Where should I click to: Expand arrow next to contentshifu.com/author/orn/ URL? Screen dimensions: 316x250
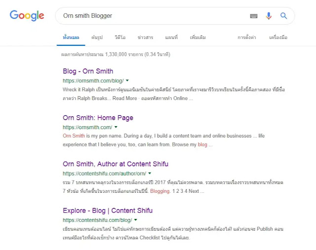pos(150,173)
